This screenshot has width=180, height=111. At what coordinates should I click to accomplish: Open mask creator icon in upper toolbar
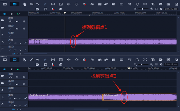[137, 4]
